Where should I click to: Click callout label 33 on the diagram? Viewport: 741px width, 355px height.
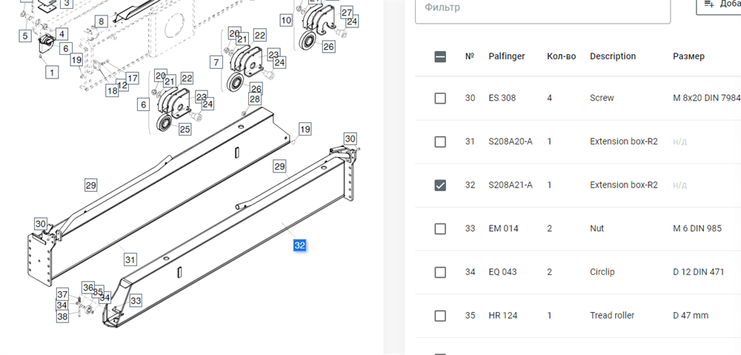136,300
